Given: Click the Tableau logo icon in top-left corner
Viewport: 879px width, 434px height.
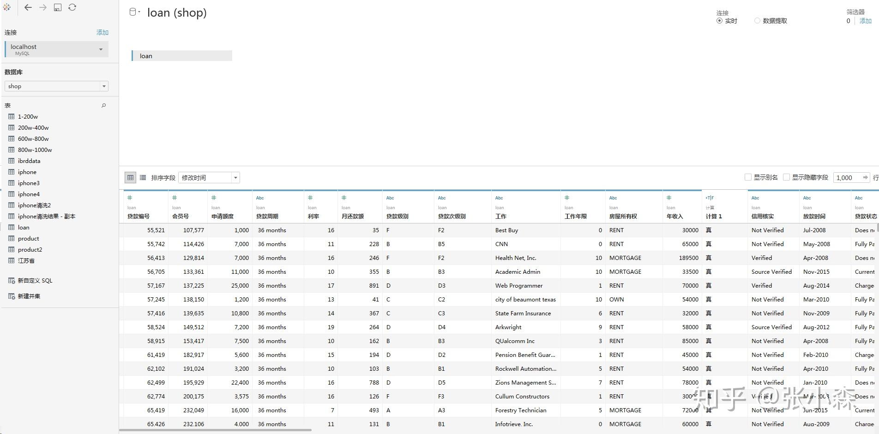Looking at the screenshot, I should pyautogui.click(x=7, y=7).
